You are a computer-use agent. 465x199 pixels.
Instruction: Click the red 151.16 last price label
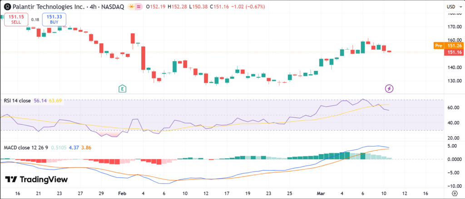pos(454,52)
